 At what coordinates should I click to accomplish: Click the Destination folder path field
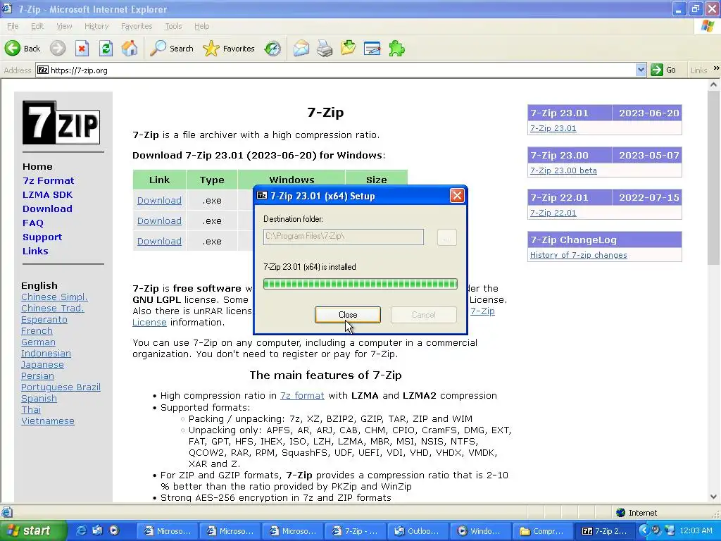[344, 237]
